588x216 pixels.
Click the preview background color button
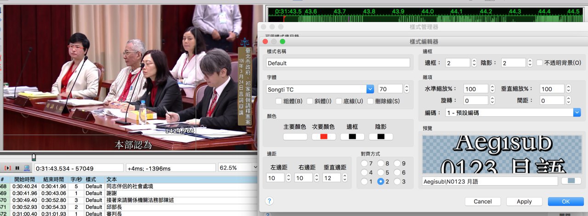coord(571,181)
